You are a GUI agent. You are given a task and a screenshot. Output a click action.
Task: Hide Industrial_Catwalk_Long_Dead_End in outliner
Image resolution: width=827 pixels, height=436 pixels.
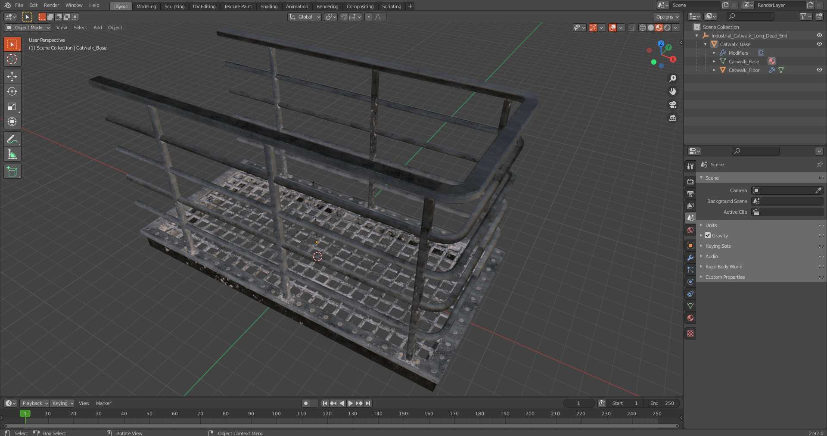819,35
